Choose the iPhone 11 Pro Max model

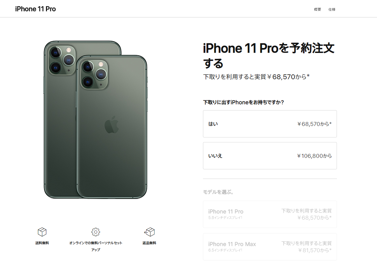point(270,247)
